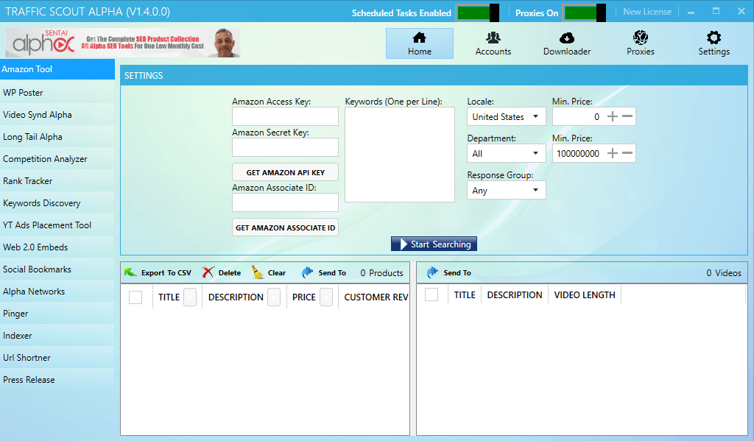Increase the 100000000 price value
The height and width of the screenshot is (441, 754).
[x=612, y=153]
